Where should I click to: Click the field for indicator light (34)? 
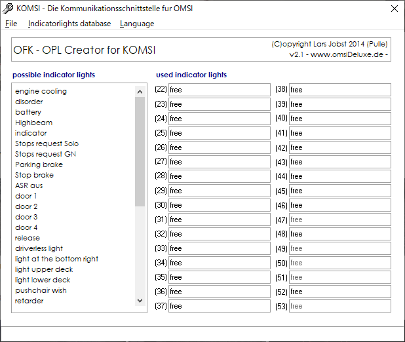pyautogui.click(x=220, y=263)
